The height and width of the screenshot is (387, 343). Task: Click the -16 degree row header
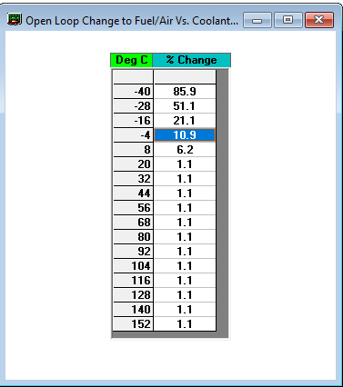pyautogui.click(x=133, y=121)
